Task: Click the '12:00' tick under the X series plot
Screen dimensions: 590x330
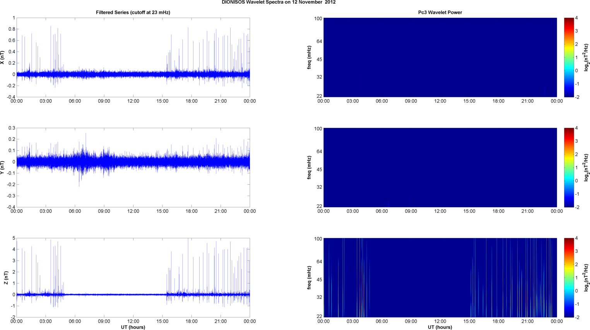Action: click(x=133, y=101)
